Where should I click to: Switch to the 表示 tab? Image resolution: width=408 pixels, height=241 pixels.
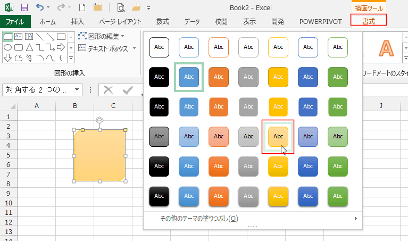tap(249, 22)
